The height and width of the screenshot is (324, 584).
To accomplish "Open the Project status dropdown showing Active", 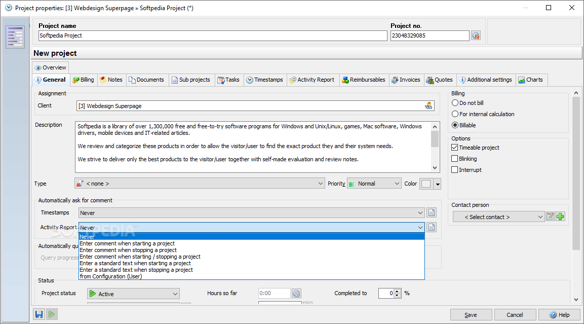I will (133, 294).
